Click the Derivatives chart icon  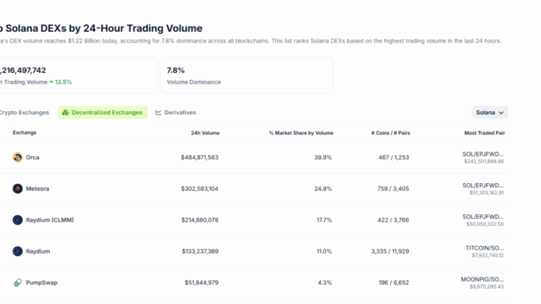[158, 112]
